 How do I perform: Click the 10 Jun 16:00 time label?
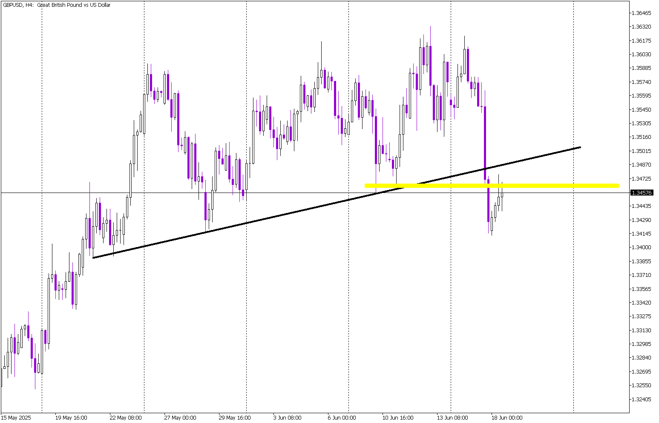pyautogui.click(x=398, y=418)
